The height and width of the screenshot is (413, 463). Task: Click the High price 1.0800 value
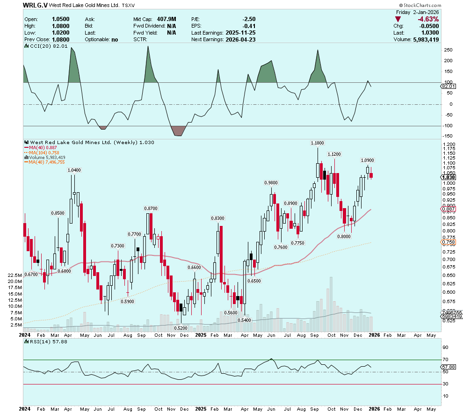point(60,26)
